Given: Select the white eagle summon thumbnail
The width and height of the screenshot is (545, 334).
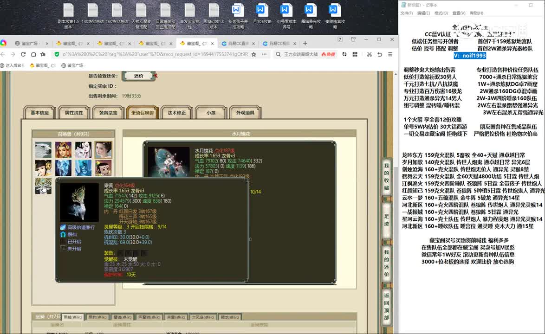Looking at the screenshot, I should click(43, 150).
